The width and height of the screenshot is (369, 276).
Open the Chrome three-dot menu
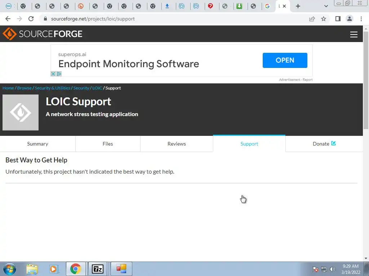361,19
